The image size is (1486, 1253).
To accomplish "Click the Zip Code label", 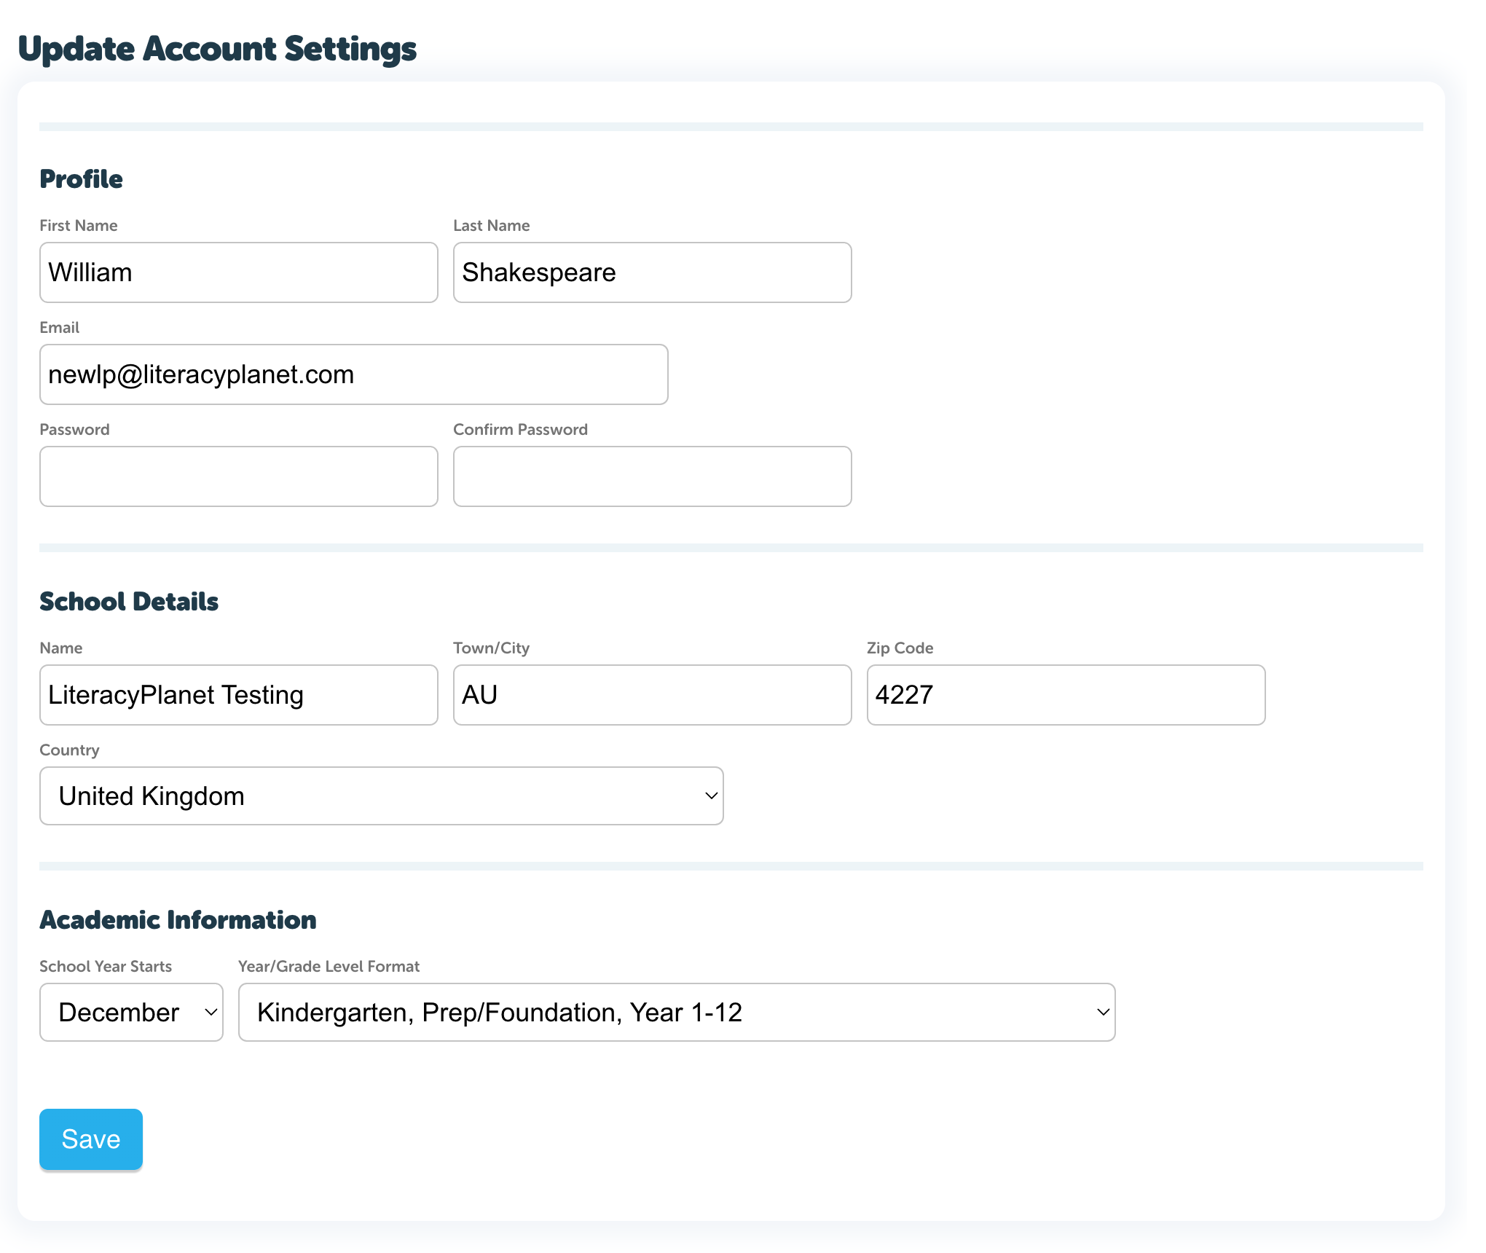I will tap(900, 648).
